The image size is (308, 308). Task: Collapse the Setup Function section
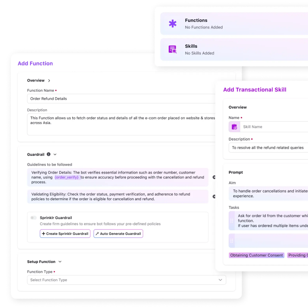60,262
